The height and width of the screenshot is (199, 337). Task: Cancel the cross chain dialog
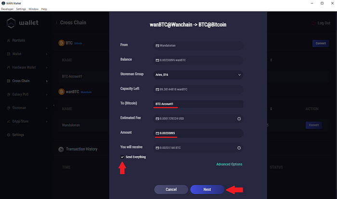pos(171,189)
